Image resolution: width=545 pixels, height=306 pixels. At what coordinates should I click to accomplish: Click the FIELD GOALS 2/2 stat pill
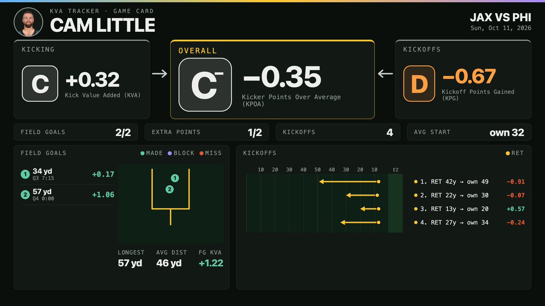coord(77,132)
